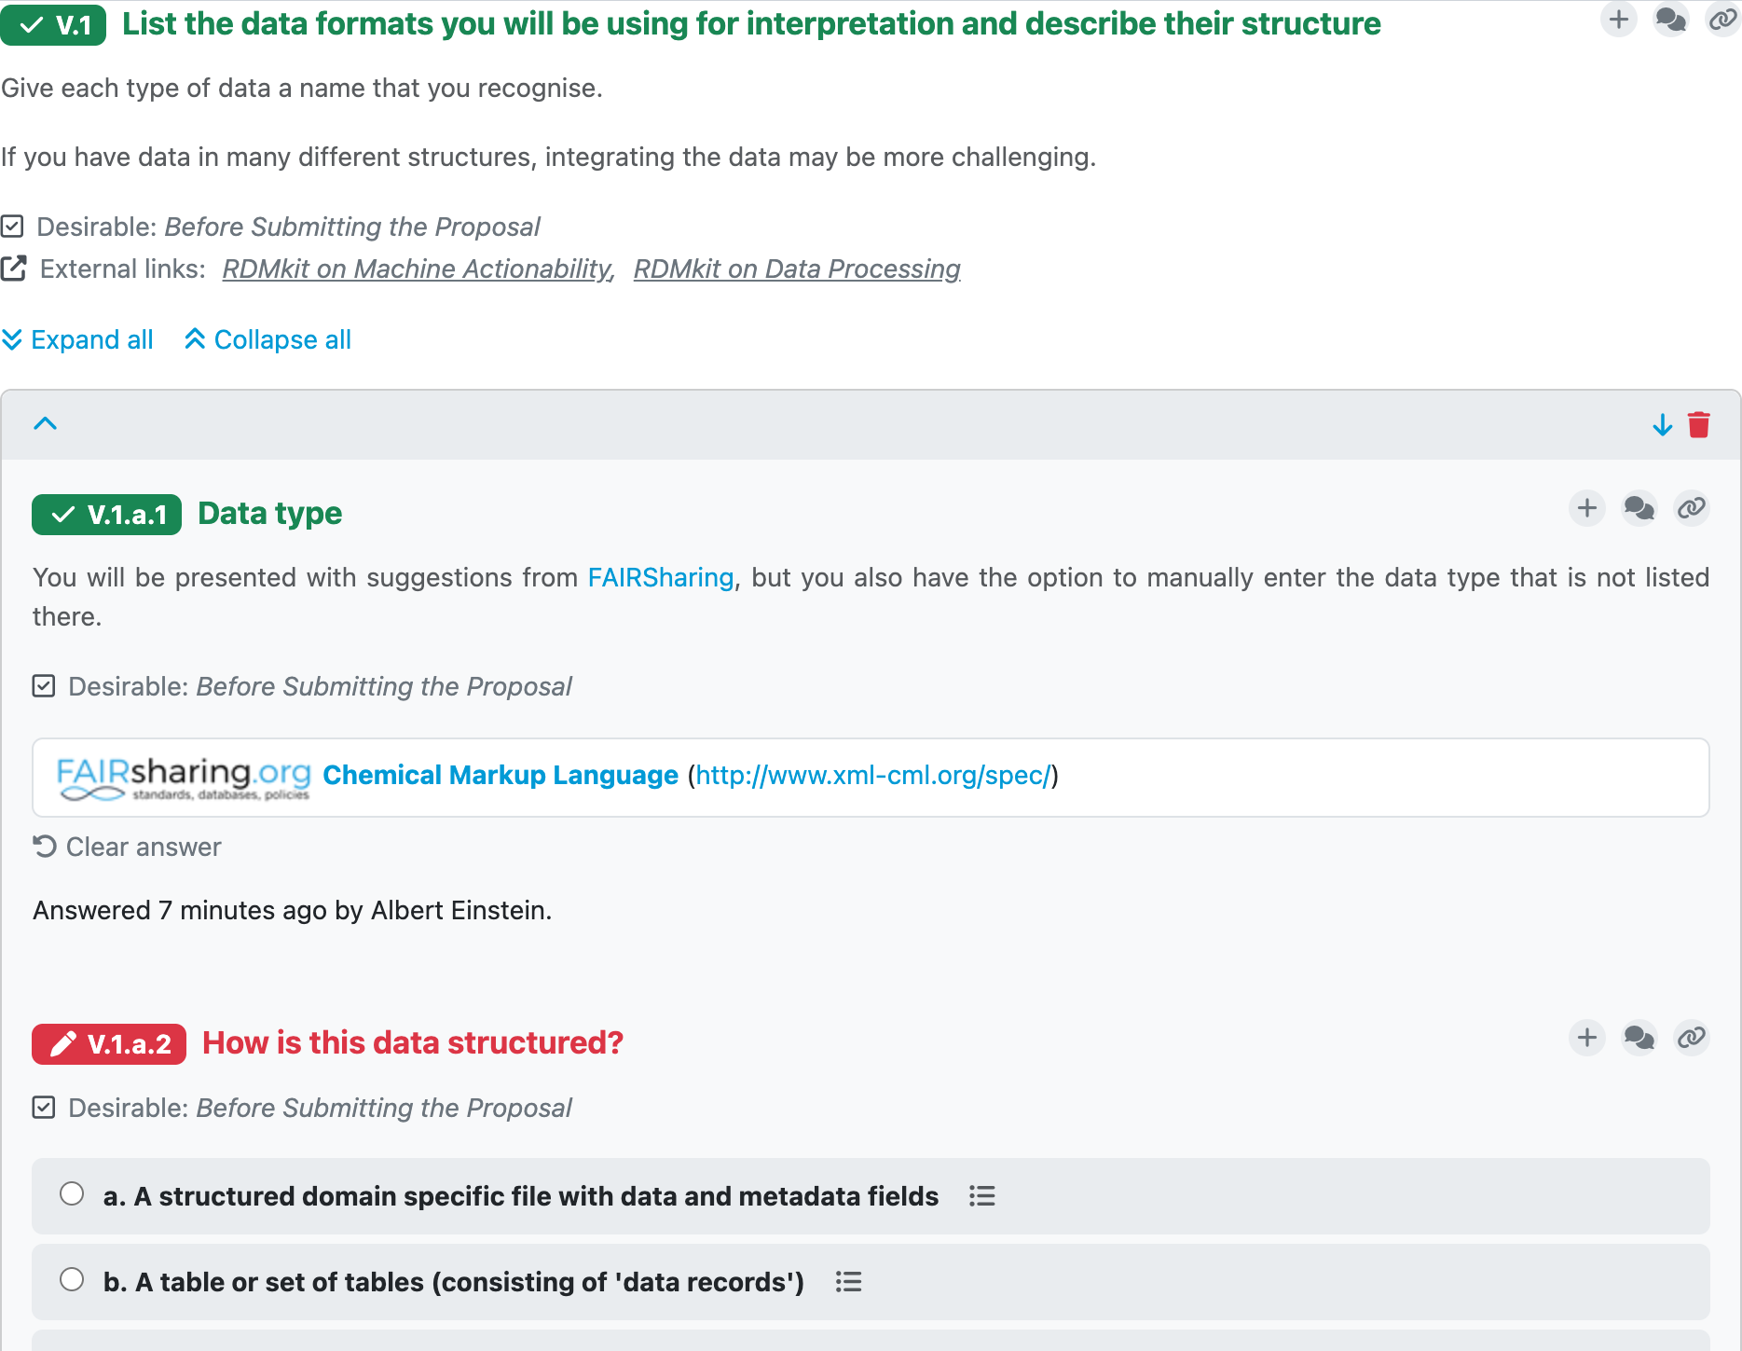Open RDMkit on Machine Actionability link
Screen dimensions: 1742x1351
(x=418, y=269)
